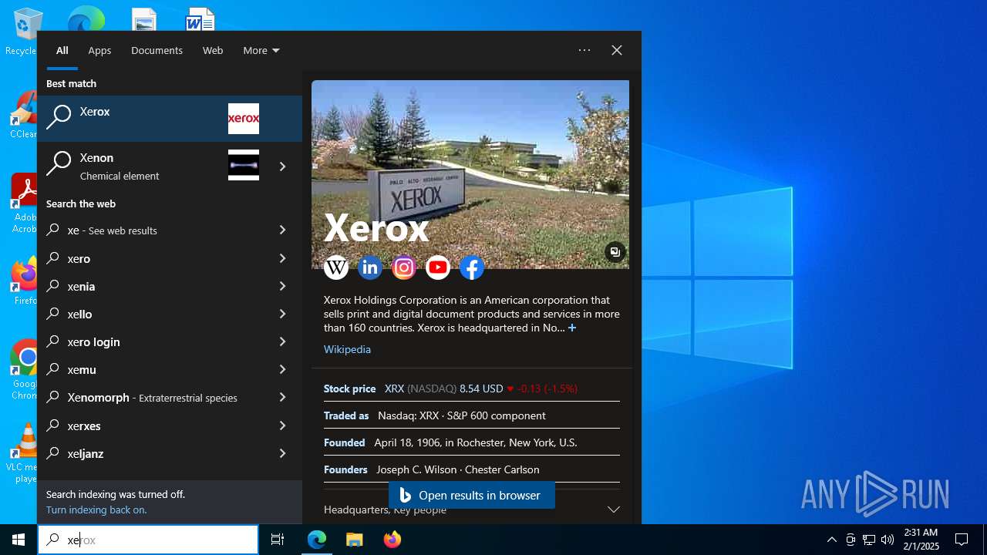Expand the Xenomorph suggestion arrow
Image resolution: width=987 pixels, height=555 pixels.
click(x=283, y=397)
